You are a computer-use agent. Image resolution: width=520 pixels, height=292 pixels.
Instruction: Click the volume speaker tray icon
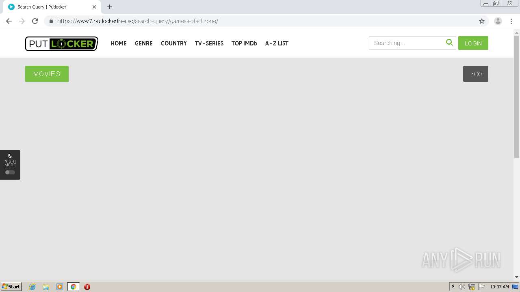(462, 287)
